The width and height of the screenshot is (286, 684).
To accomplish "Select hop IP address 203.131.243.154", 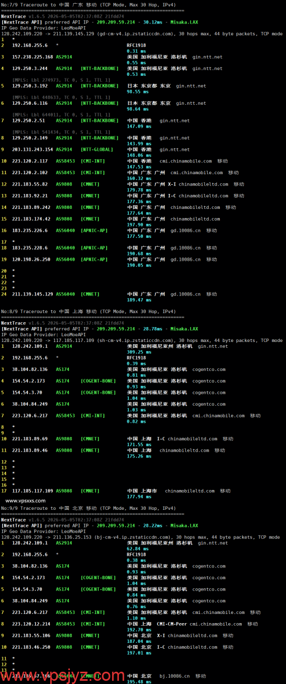I will [33, 150].
